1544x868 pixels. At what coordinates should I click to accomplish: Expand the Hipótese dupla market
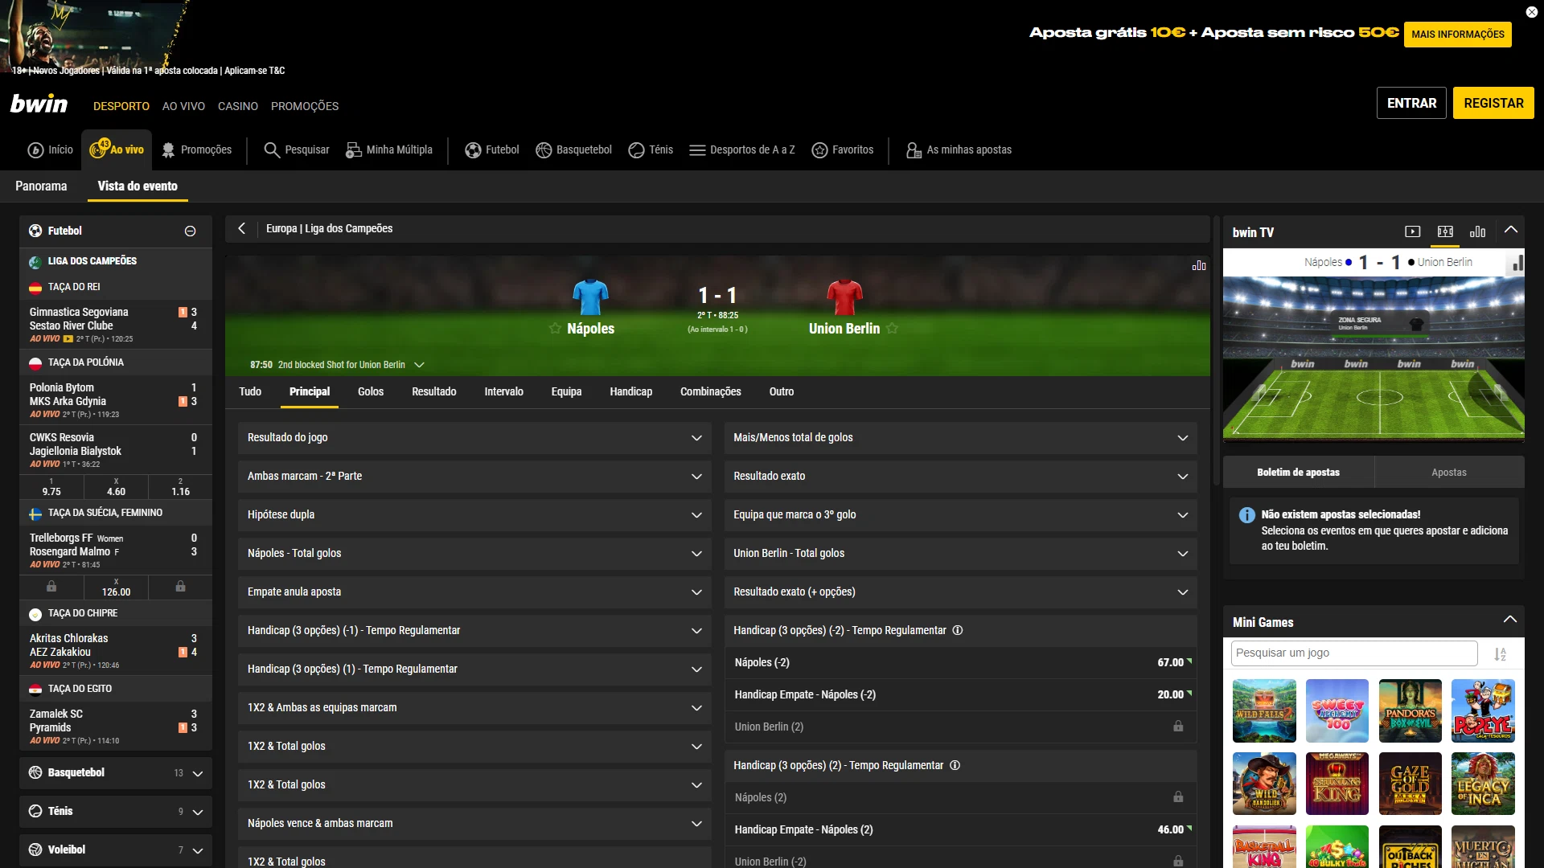(474, 514)
